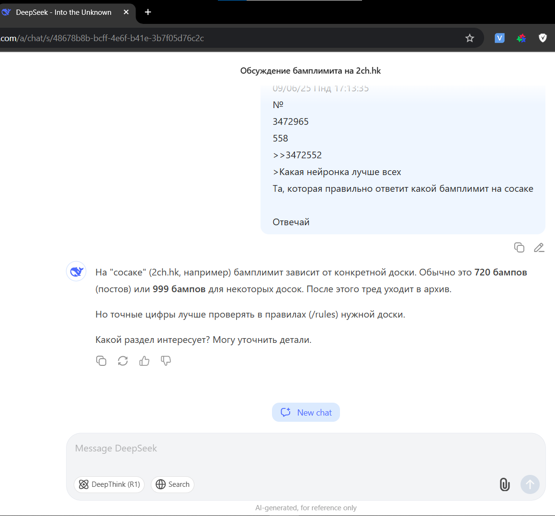Click the word Отвечай in user message

291,222
